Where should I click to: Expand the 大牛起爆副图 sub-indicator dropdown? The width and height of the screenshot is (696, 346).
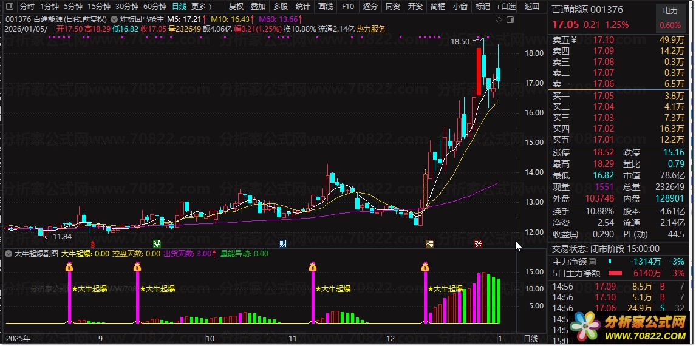8,254
